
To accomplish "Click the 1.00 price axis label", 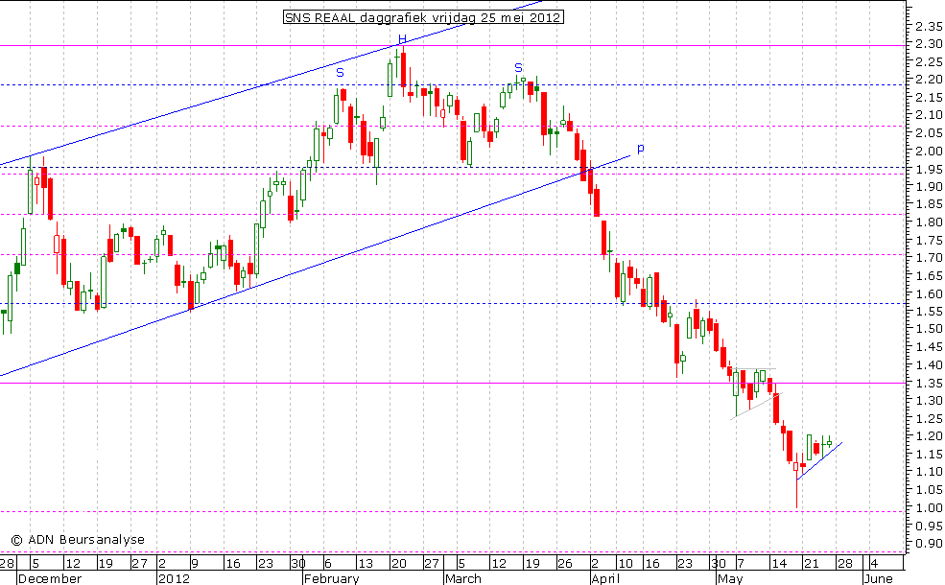I will pyautogui.click(x=928, y=508).
